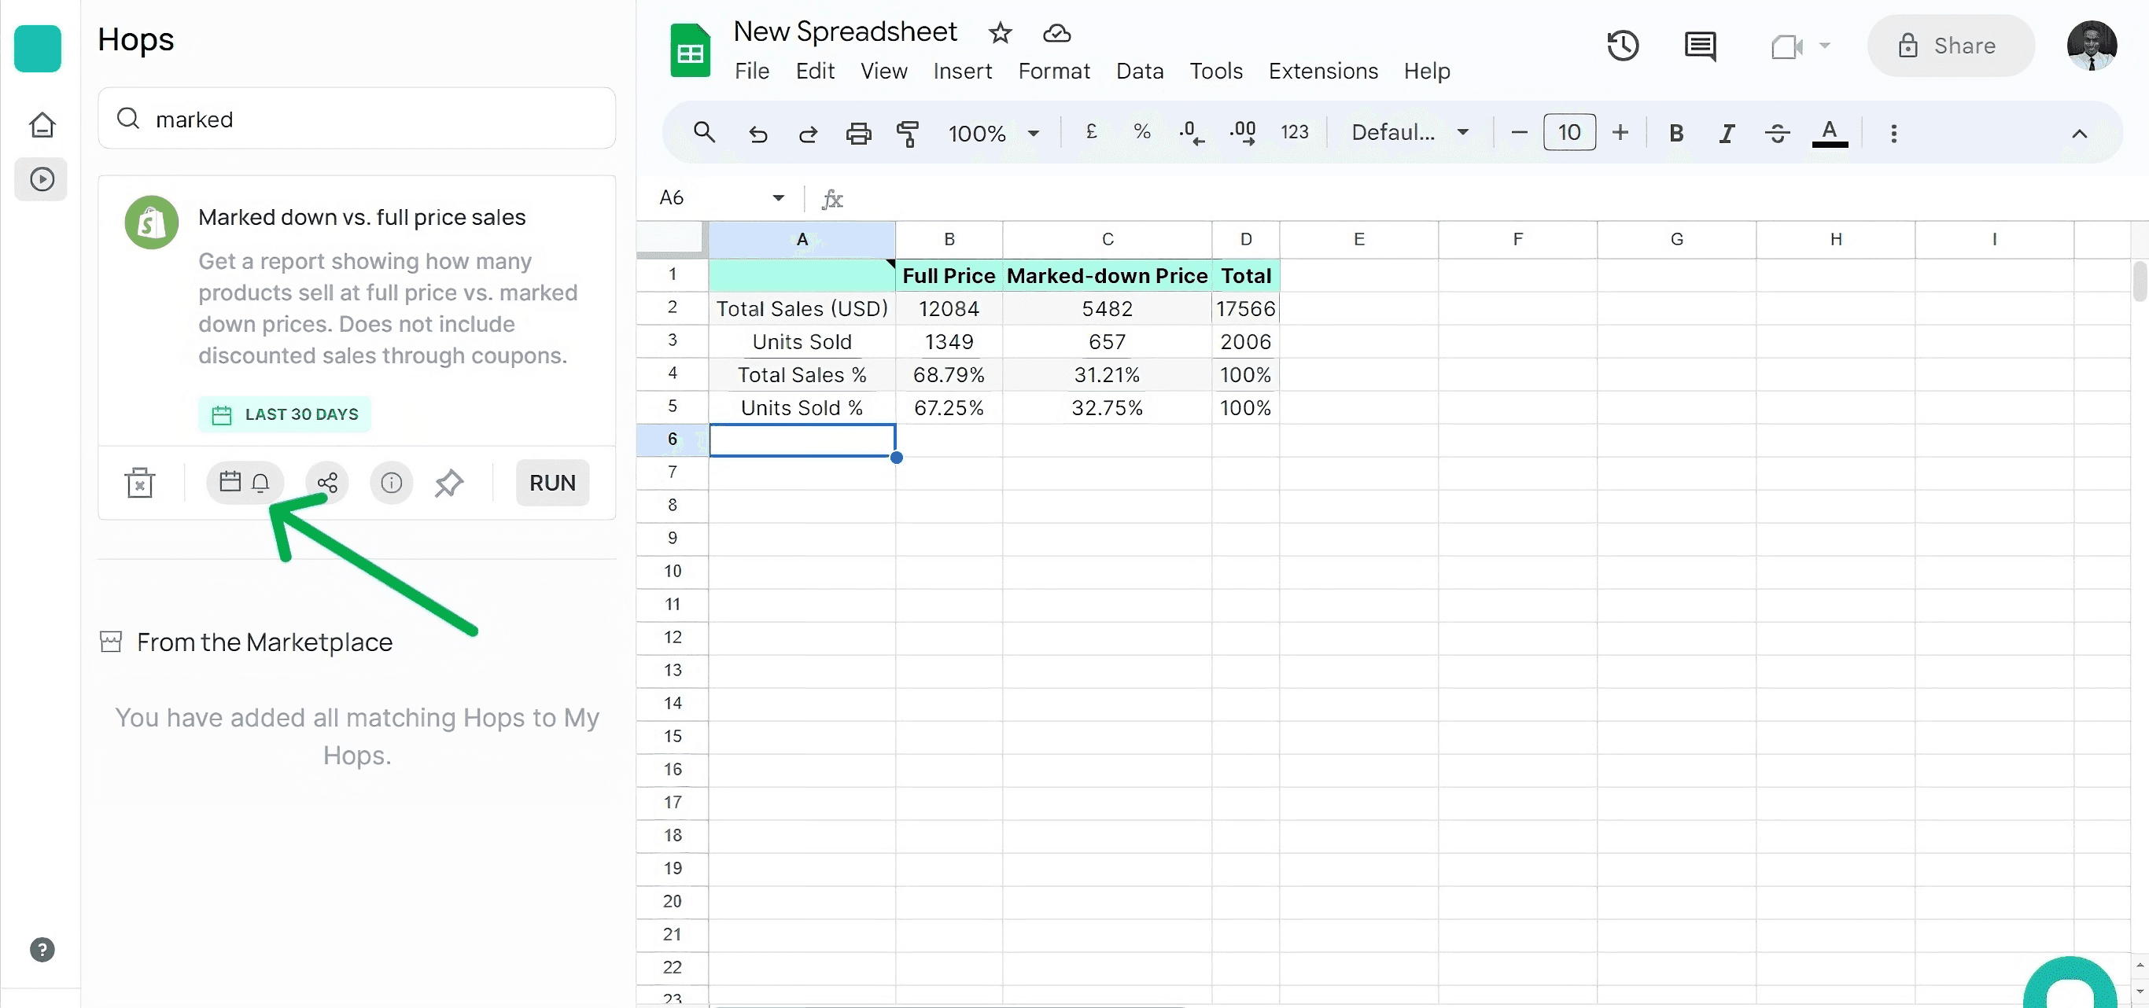Open the text color picker
Screen dimensions: 2149x1008
(x=1829, y=134)
